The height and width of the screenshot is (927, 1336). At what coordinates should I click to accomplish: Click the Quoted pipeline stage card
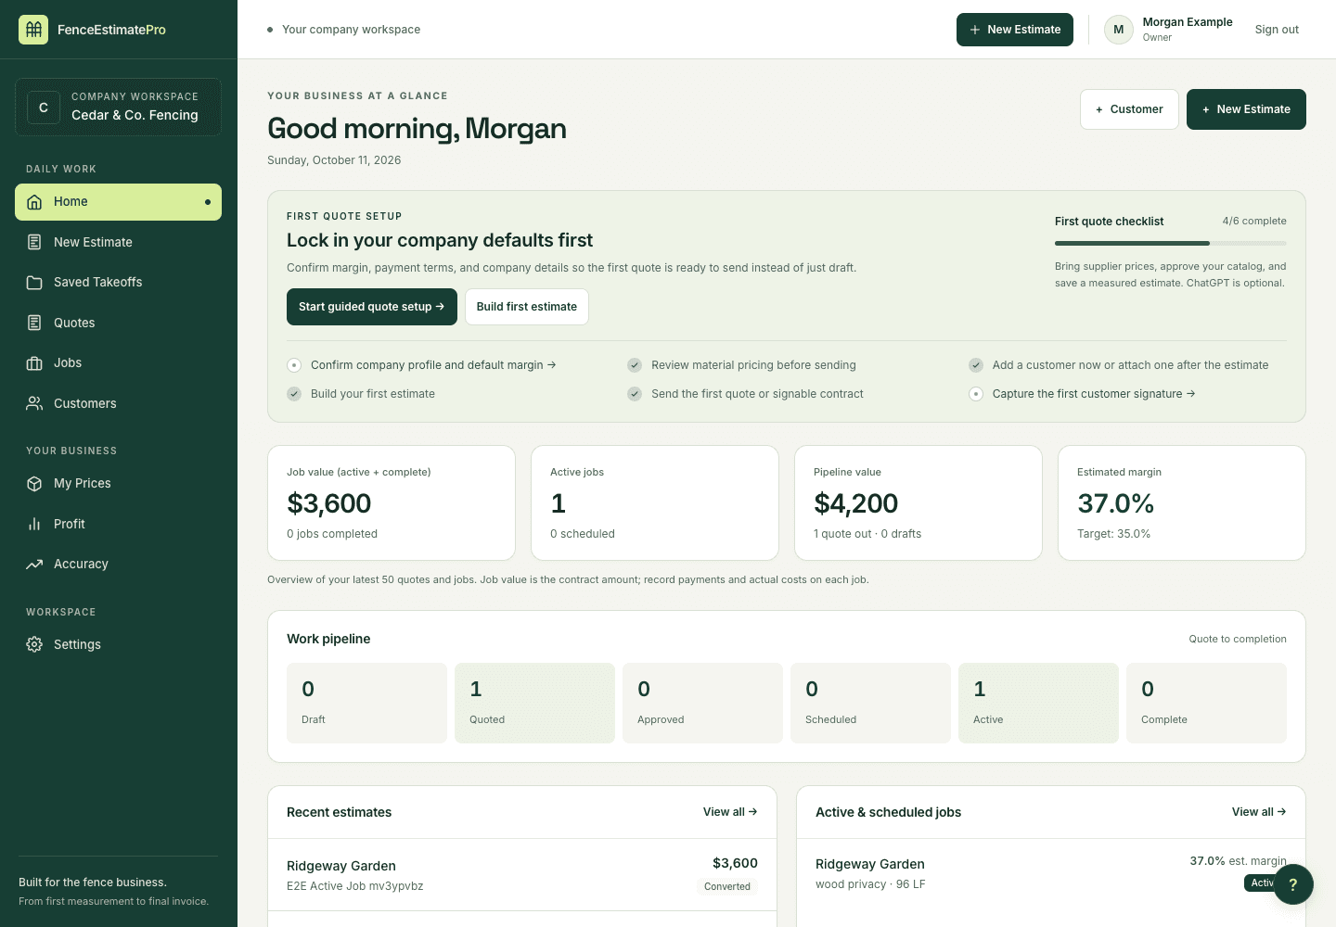[x=534, y=703]
